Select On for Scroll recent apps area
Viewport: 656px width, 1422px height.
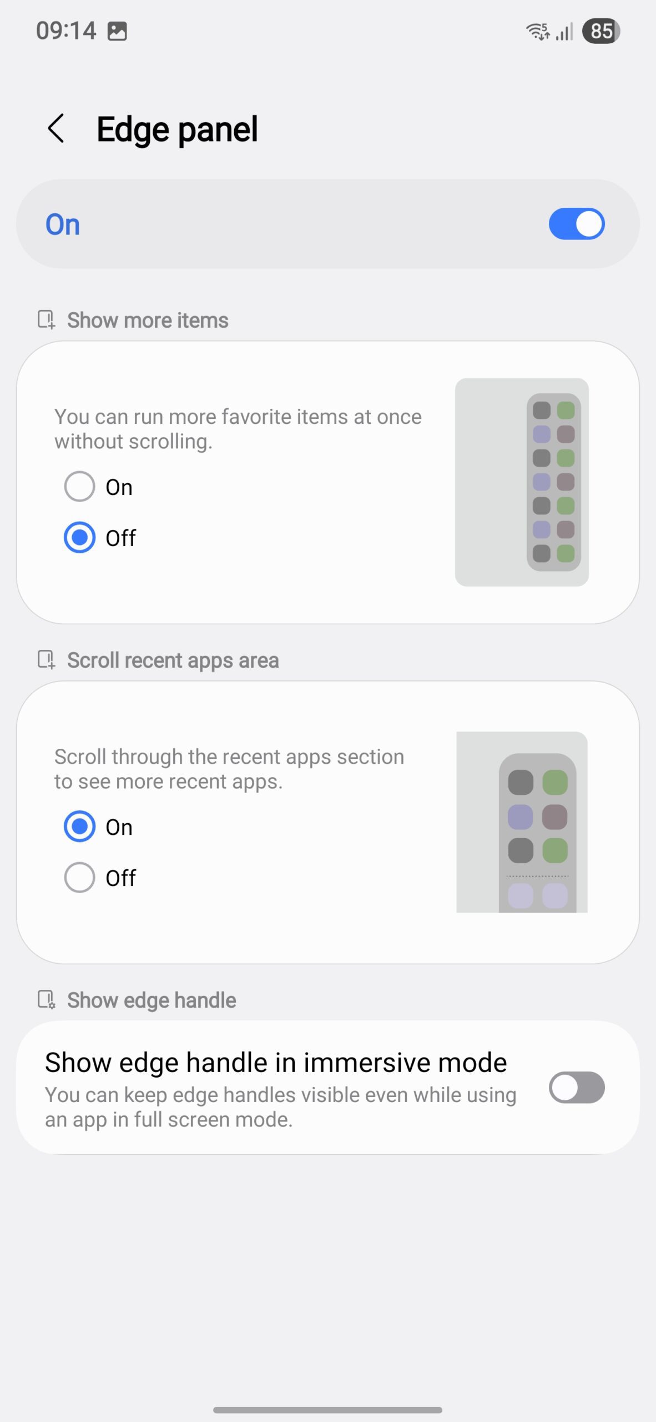[80, 827]
